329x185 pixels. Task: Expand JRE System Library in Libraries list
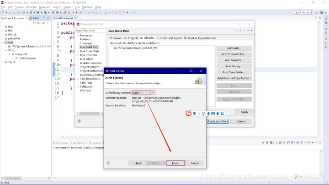point(112,48)
